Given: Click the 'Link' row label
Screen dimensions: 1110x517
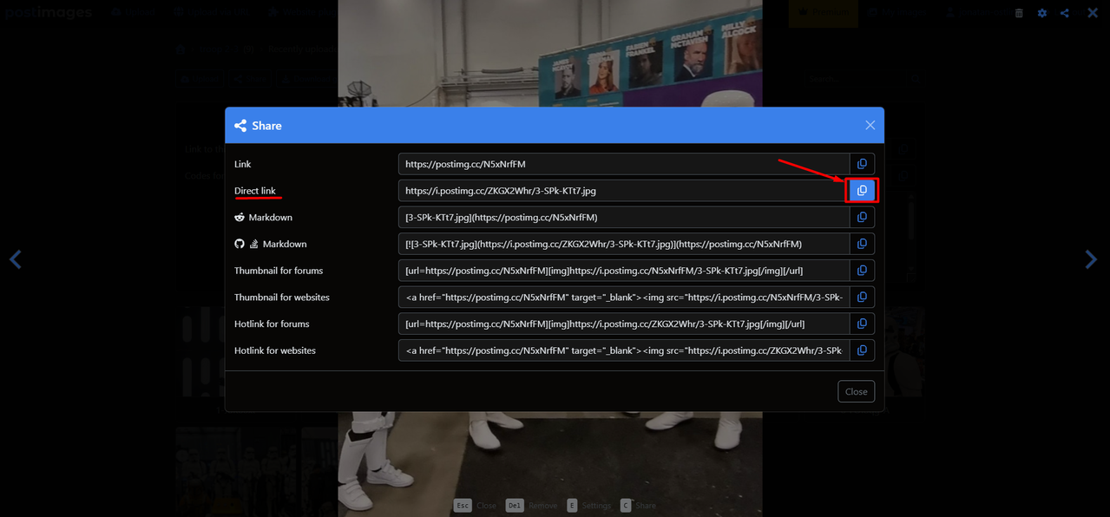Looking at the screenshot, I should click(x=243, y=164).
